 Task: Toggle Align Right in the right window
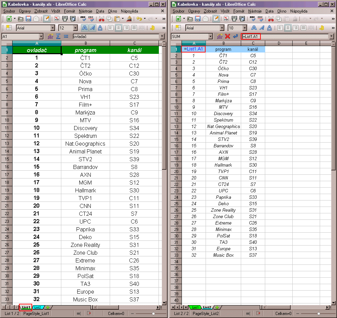(x=296, y=28)
